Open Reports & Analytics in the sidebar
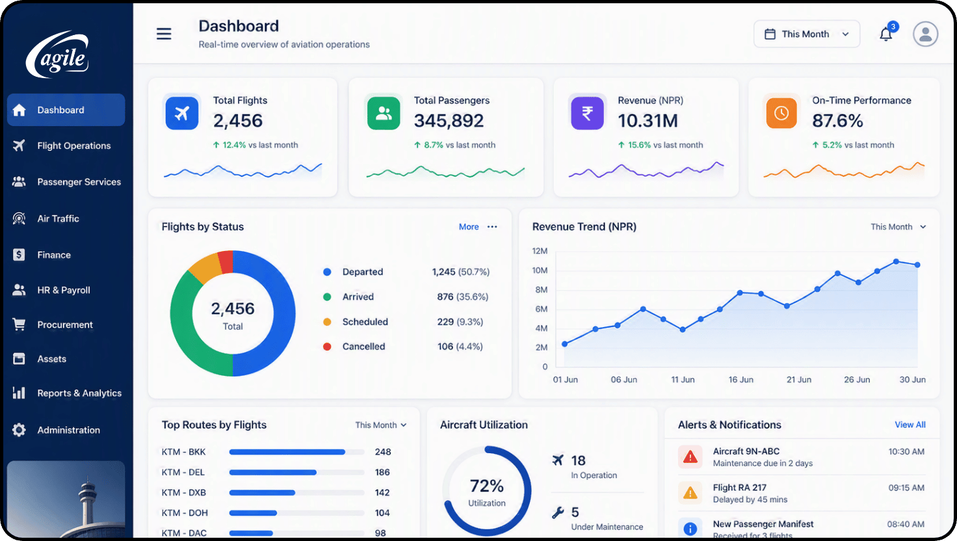This screenshot has height=541, width=957. click(x=66, y=393)
